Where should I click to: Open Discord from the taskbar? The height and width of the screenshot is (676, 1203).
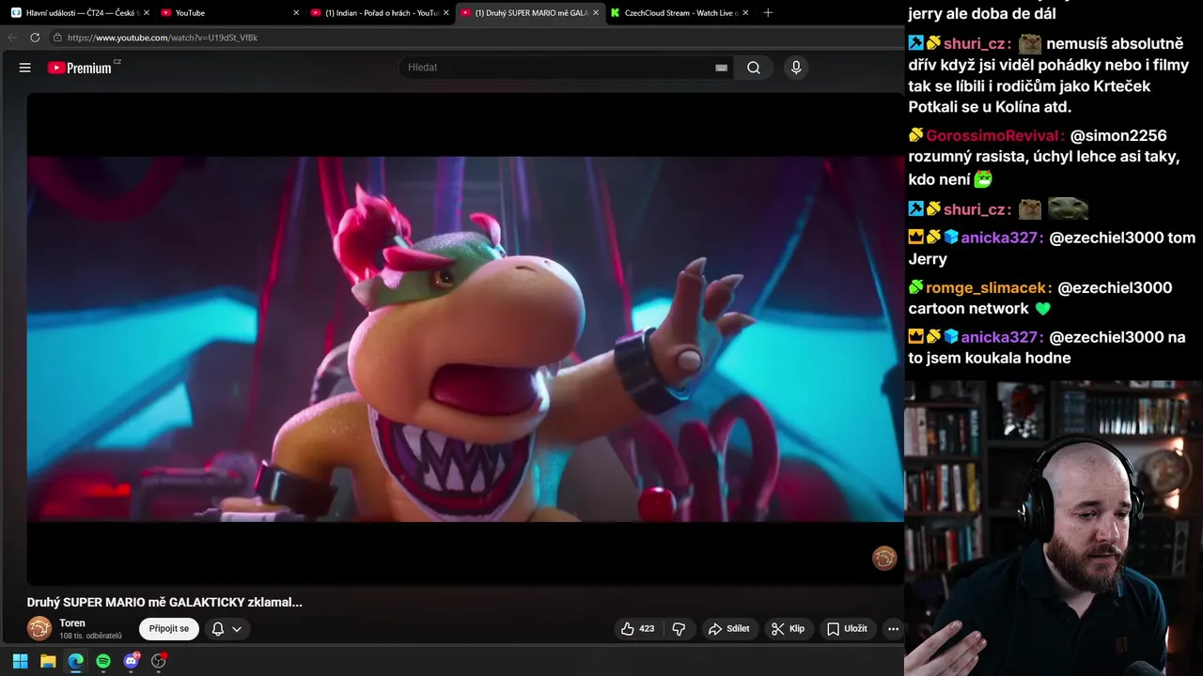click(132, 661)
